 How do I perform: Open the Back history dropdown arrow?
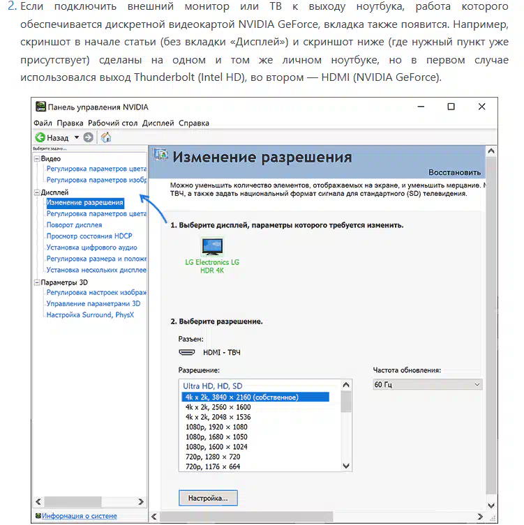point(77,137)
